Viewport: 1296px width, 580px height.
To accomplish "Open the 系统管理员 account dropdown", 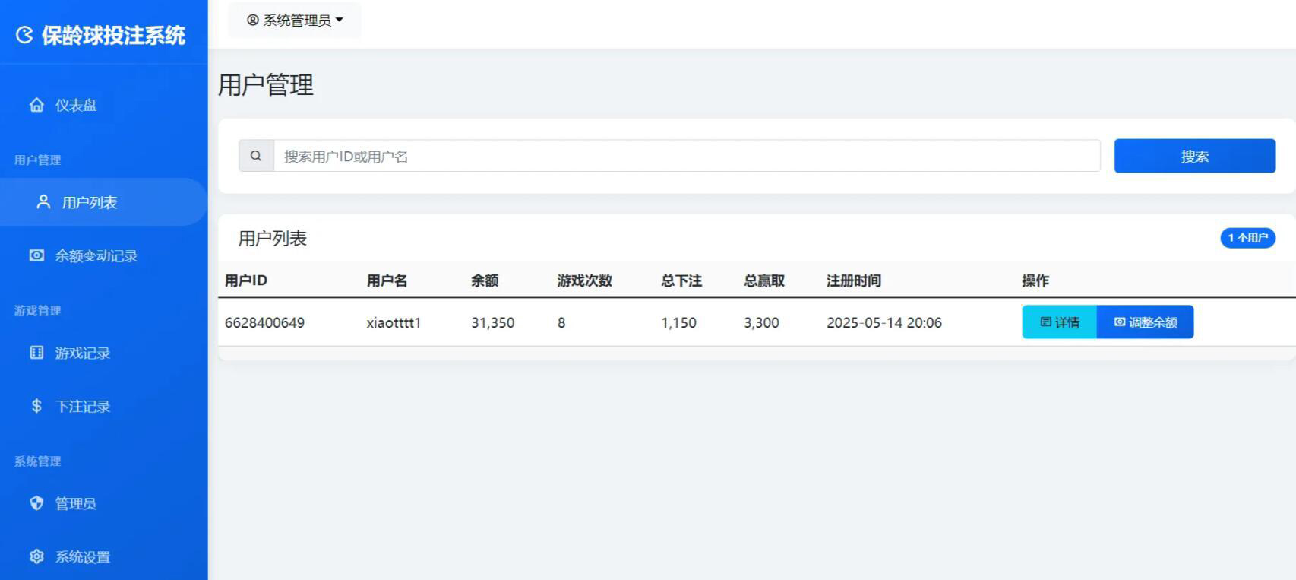I will [295, 21].
